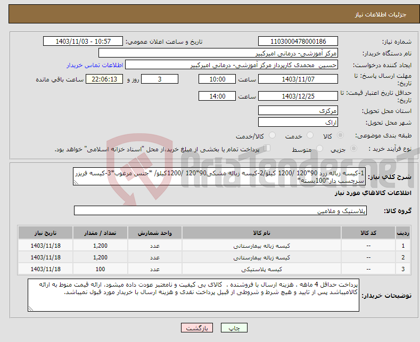Click the نام کالا column header
This screenshot has width=420, height=342.
(x=261, y=233)
